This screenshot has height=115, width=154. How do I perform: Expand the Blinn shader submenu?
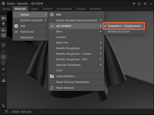click(101, 31)
